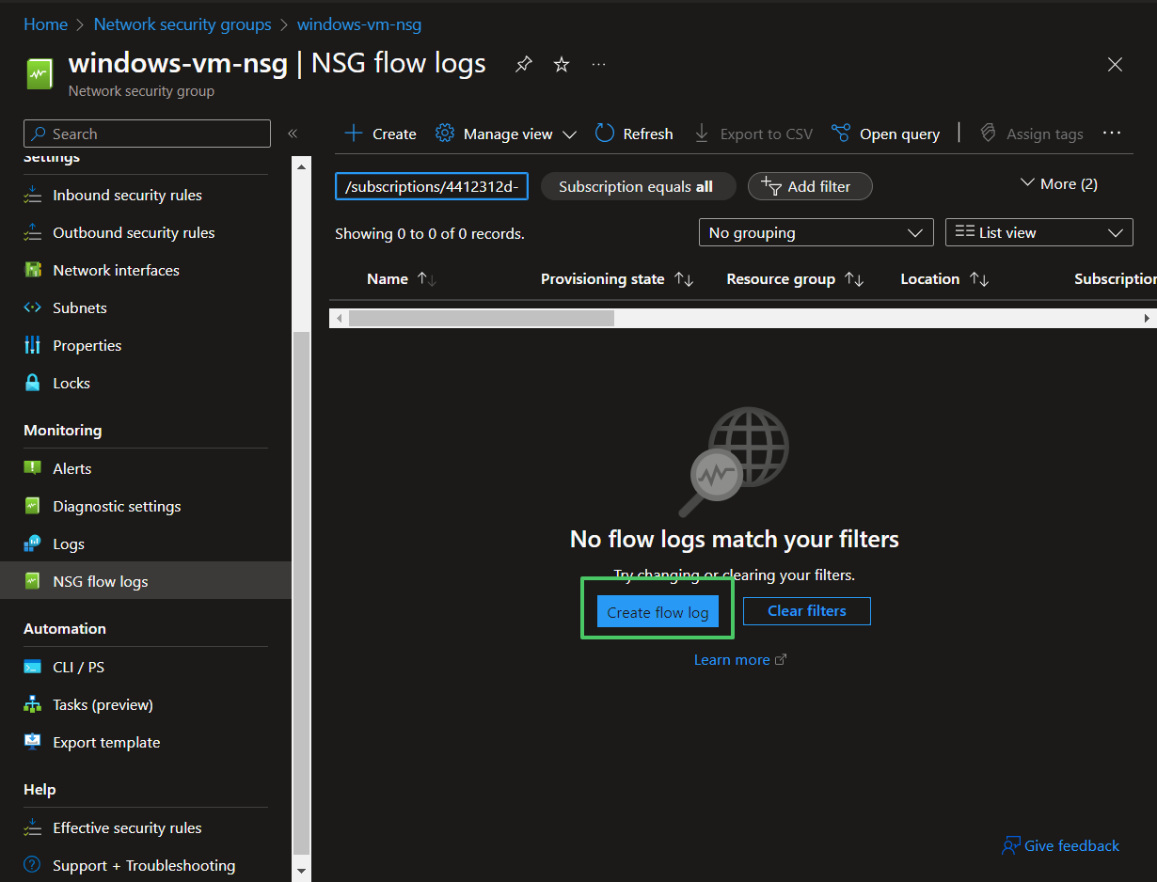Click the Network interfaces icon
Image resolution: width=1157 pixels, height=882 pixels.
(x=33, y=270)
